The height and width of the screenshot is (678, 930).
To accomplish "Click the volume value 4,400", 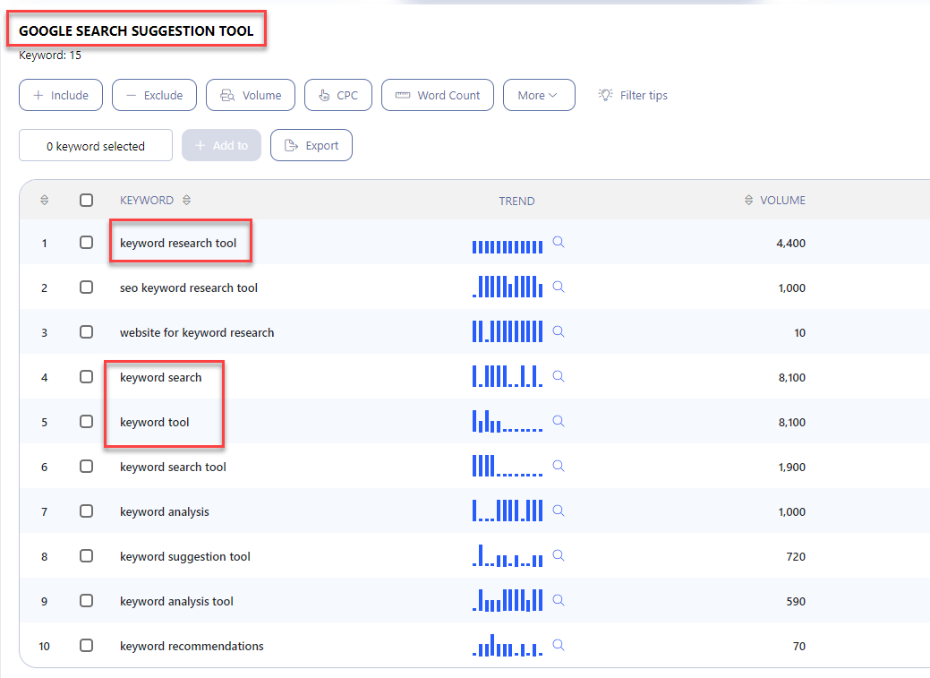I will pyautogui.click(x=790, y=244).
